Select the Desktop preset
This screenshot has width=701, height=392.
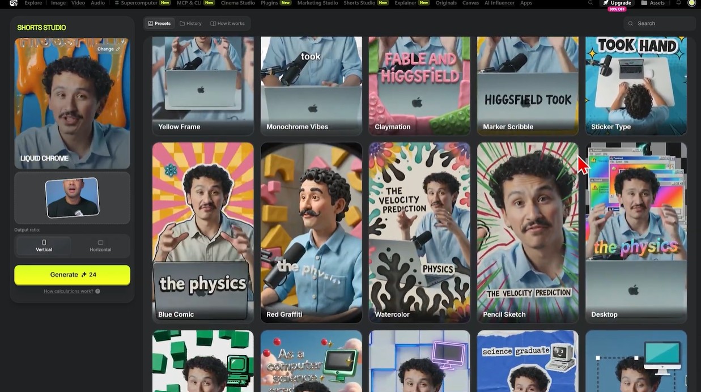(636, 232)
